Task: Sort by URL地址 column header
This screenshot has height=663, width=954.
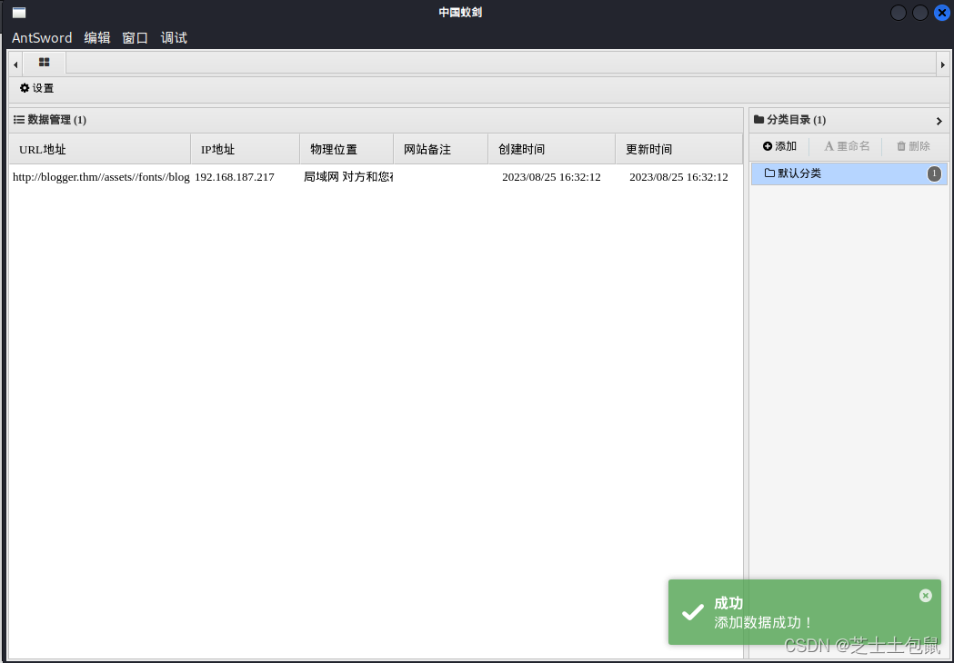Action: 100,149
